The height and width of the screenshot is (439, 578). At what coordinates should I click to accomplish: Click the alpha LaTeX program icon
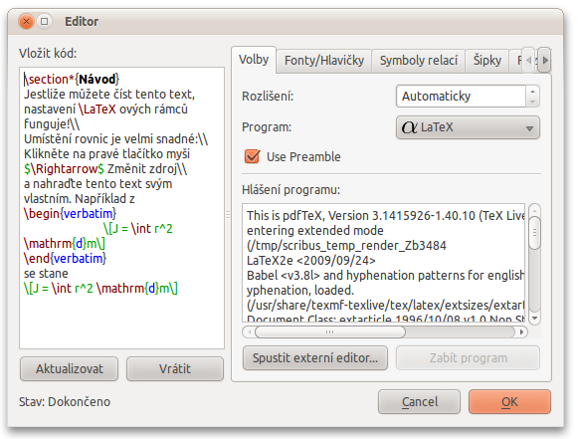pyautogui.click(x=409, y=127)
